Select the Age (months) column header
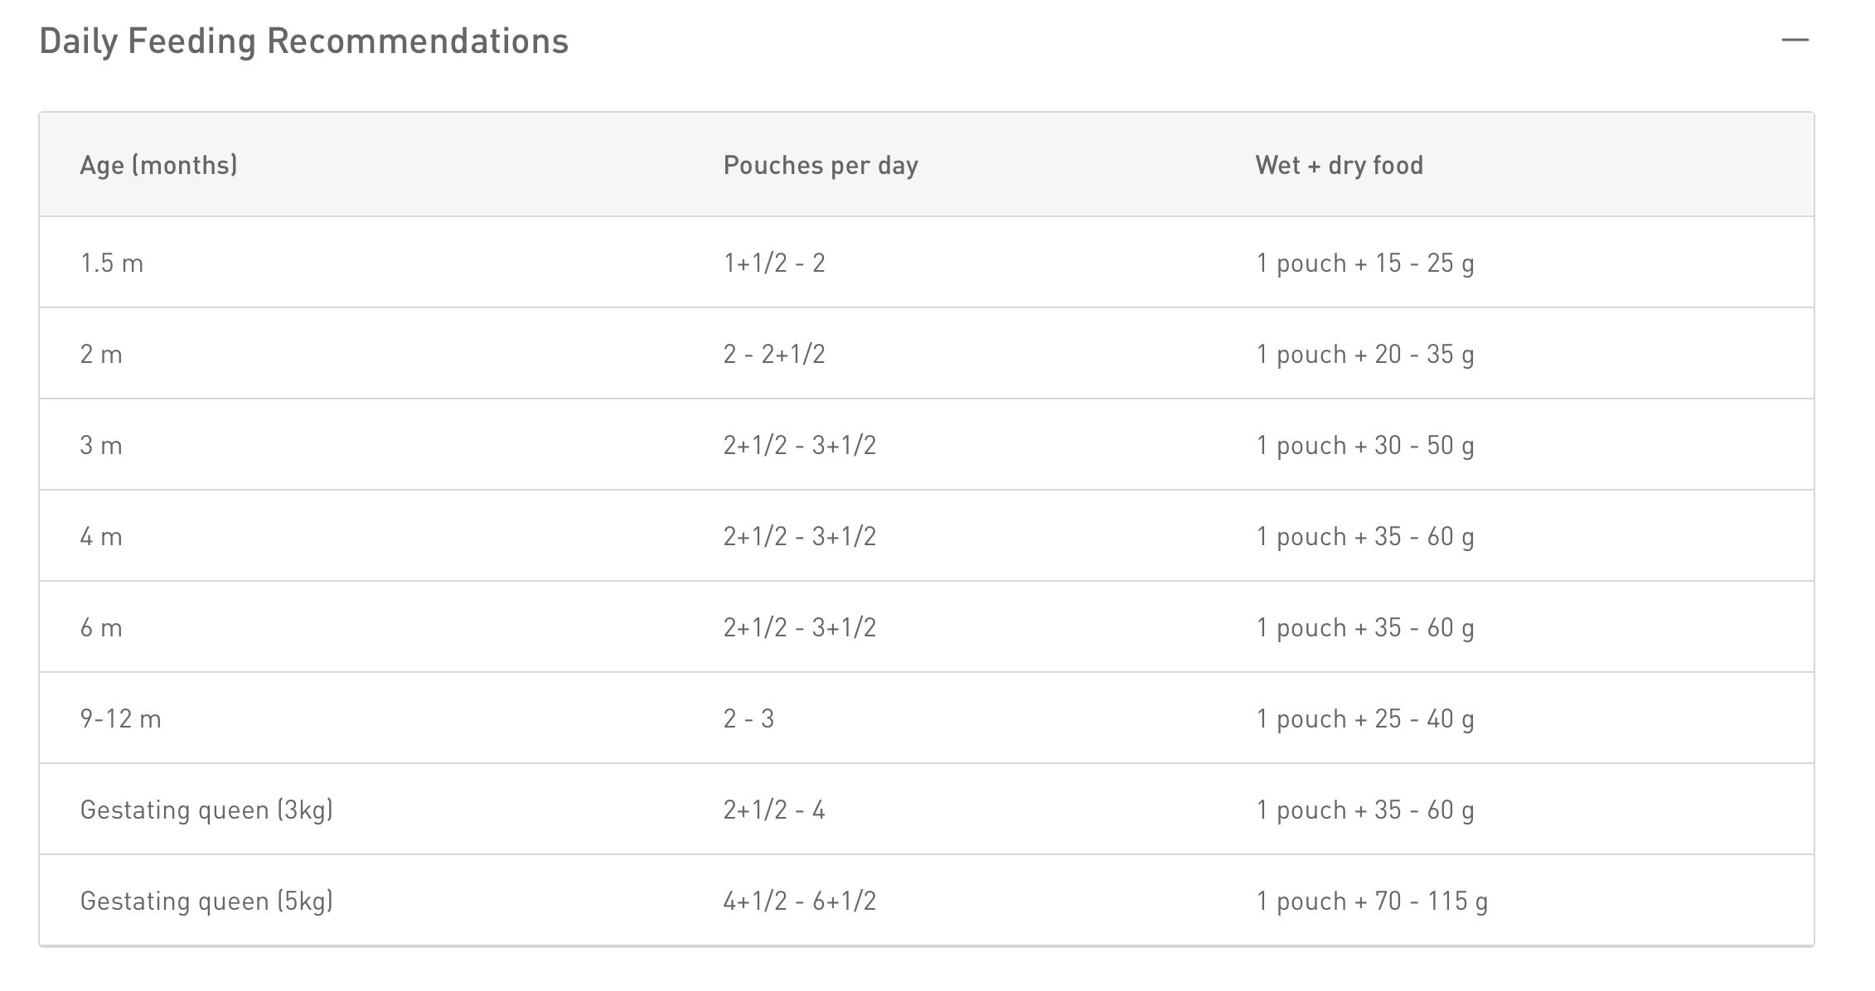1875x991 pixels. pyautogui.click(x=158, y=165)
